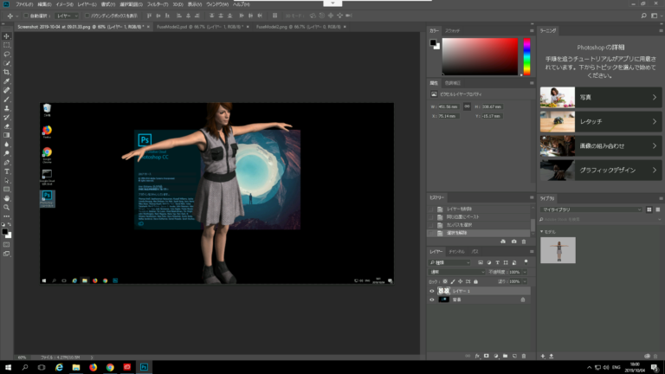This screenshot has height=374, width=665.
Task: Open search with the options bar magnifier
Action: pyautogui.click(x=644, y=16)
